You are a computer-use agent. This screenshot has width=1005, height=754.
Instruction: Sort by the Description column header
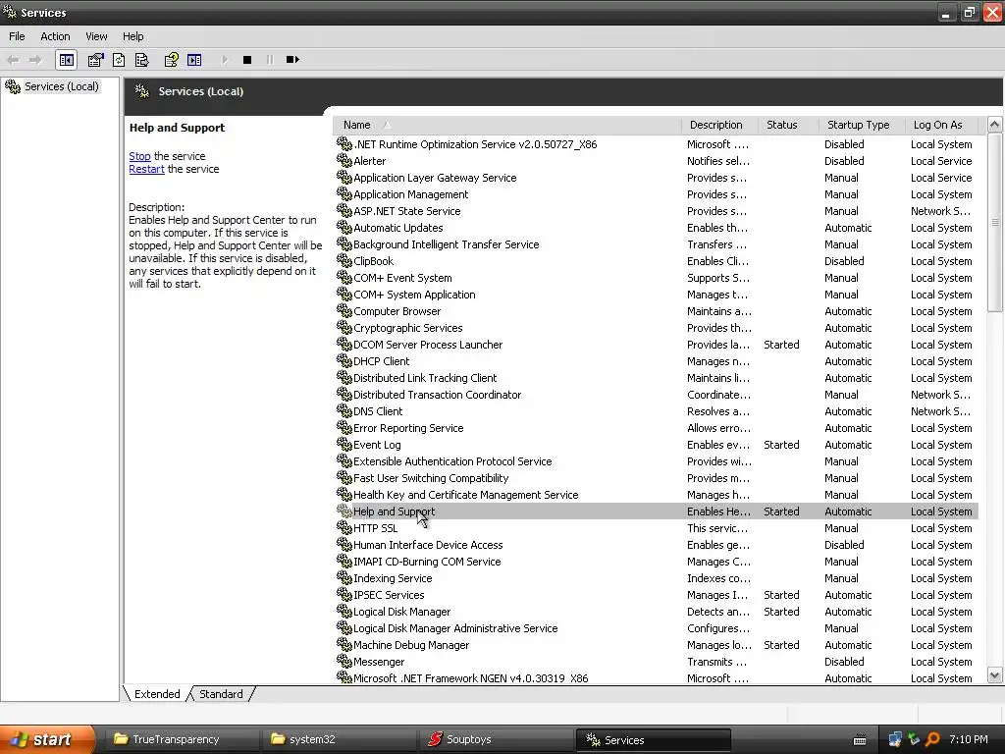tap(719, 125)
